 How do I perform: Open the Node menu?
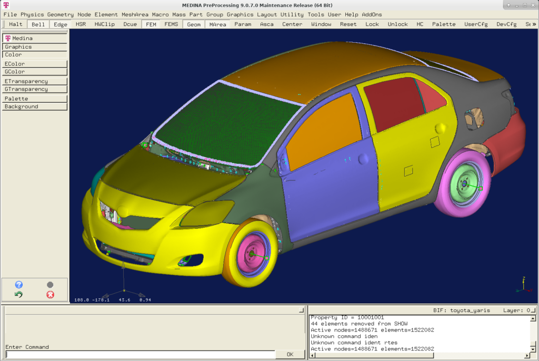[x=84, y=14]
